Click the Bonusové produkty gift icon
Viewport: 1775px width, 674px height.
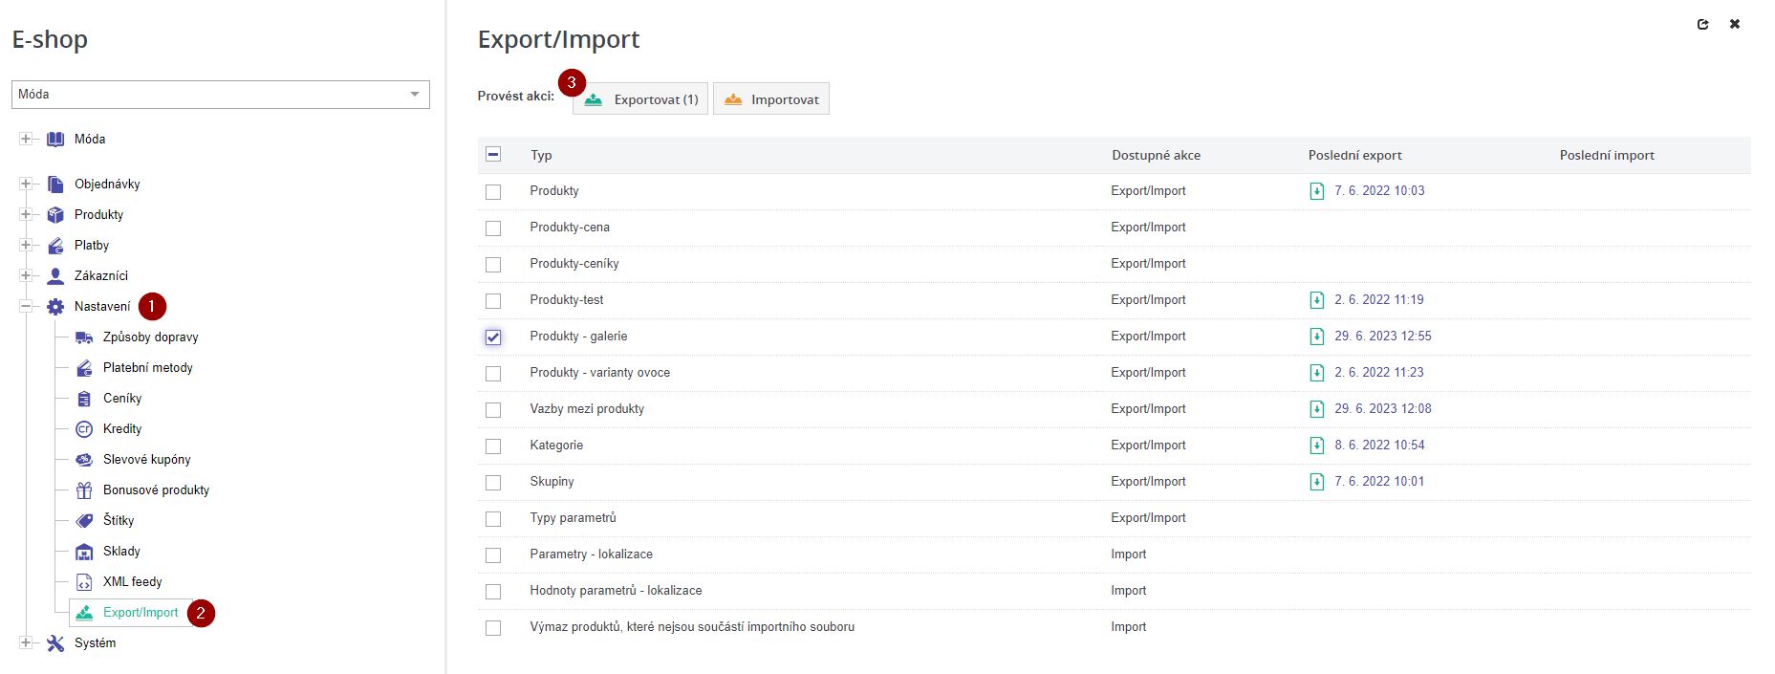click(84, 489)
